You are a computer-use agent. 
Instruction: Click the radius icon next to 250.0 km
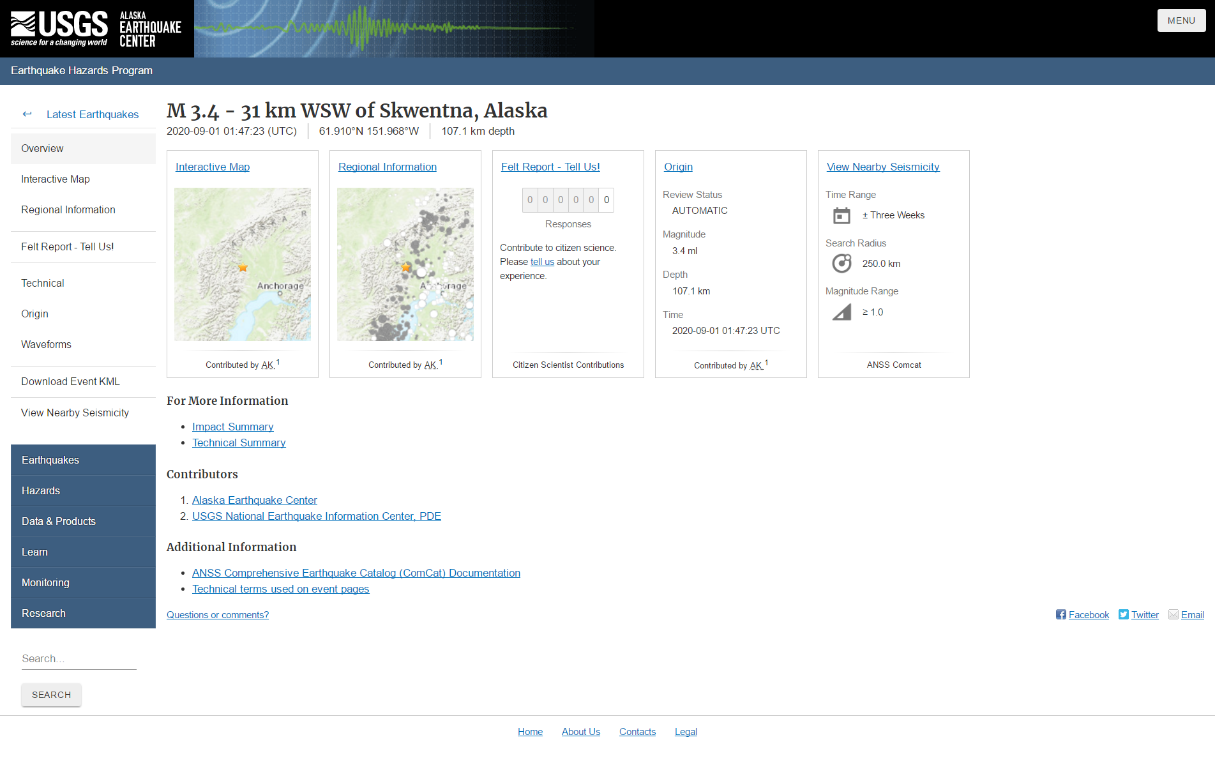(841, 263)
